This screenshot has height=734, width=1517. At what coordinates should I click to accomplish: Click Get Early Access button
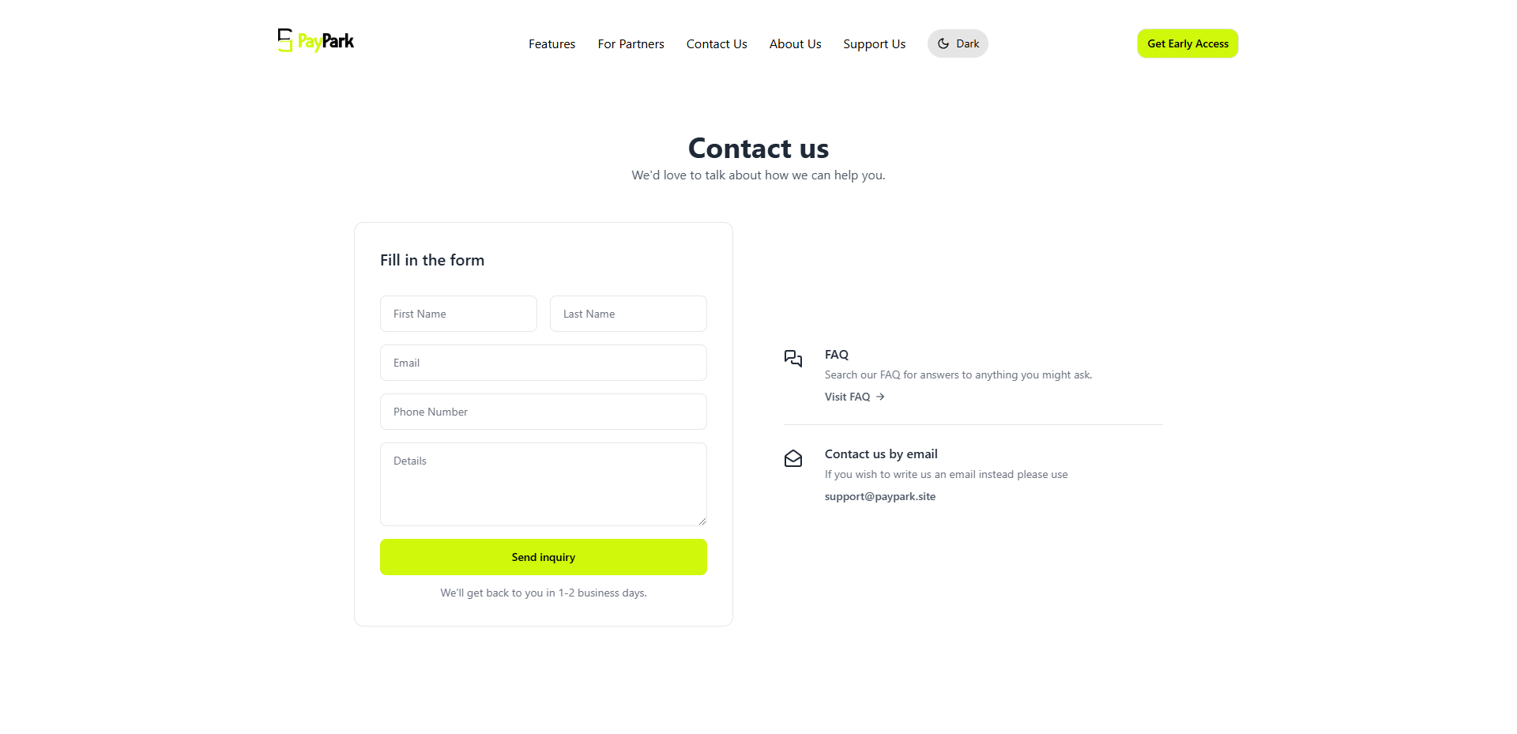(1188, 43)
